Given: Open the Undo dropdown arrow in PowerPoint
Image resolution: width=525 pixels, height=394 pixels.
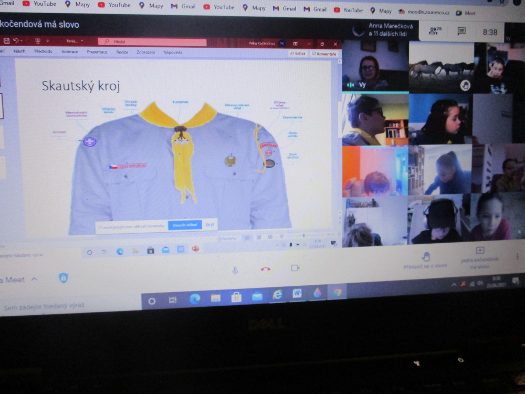Looking at the screenshot, I should pos(22,41).
